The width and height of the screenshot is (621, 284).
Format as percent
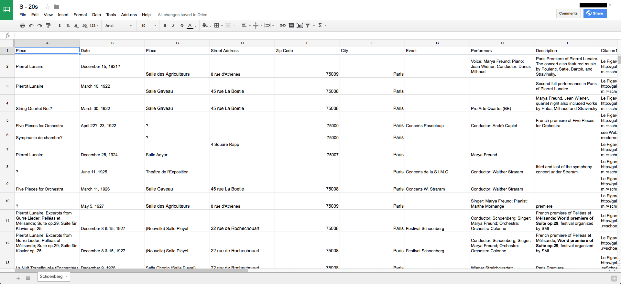(68, 26)
